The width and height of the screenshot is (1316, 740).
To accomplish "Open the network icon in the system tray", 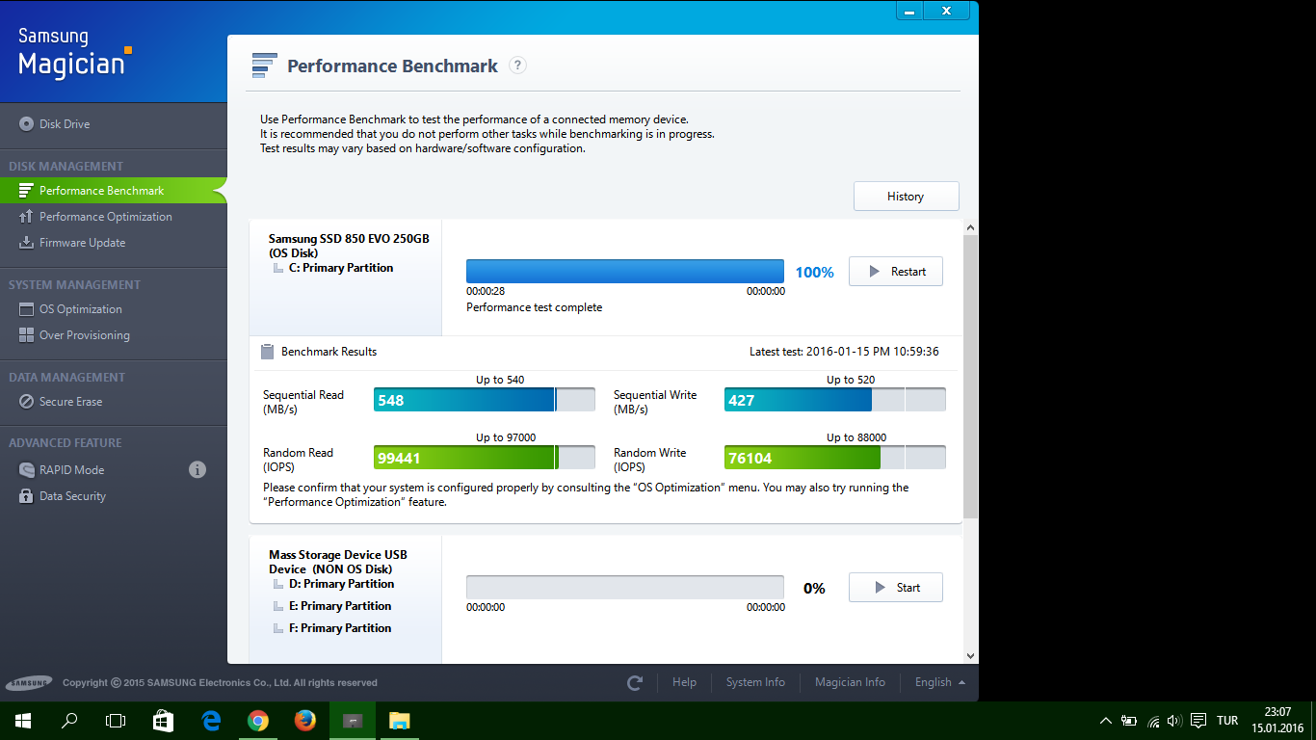I will pyautogui.click(x=1152, y=721).
